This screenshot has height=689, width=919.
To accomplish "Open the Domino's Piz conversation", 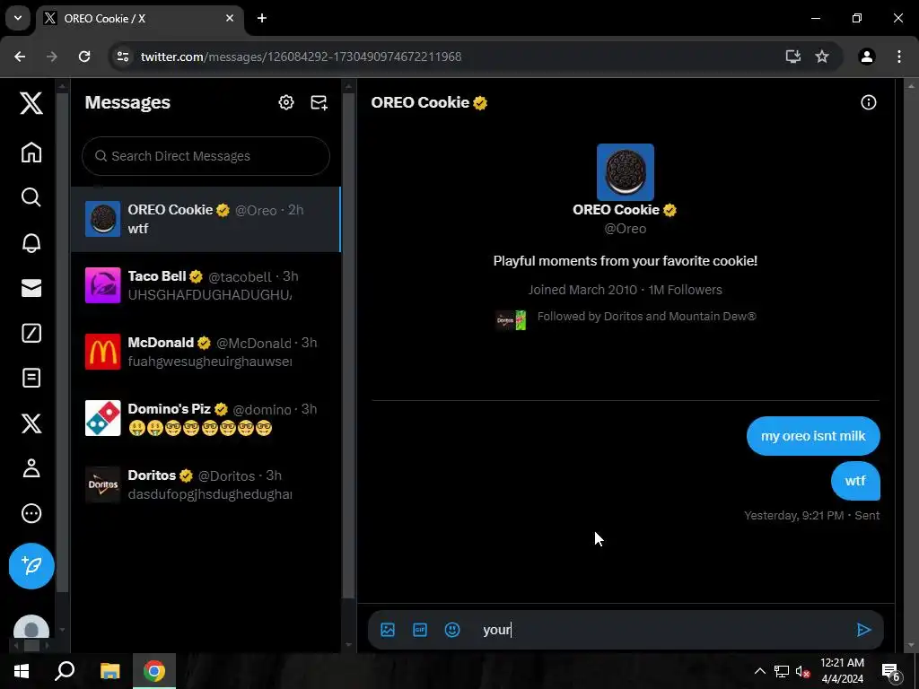I will 206,418.
